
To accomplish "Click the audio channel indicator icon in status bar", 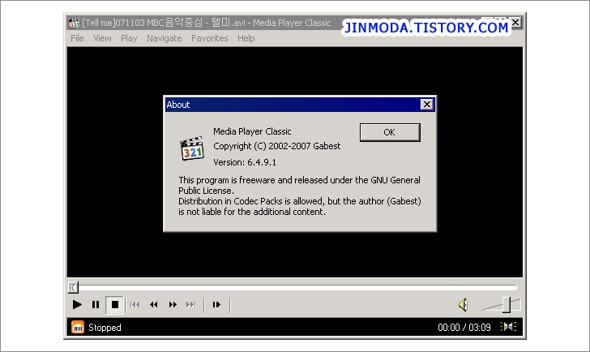I will click(x=508, y=327).
